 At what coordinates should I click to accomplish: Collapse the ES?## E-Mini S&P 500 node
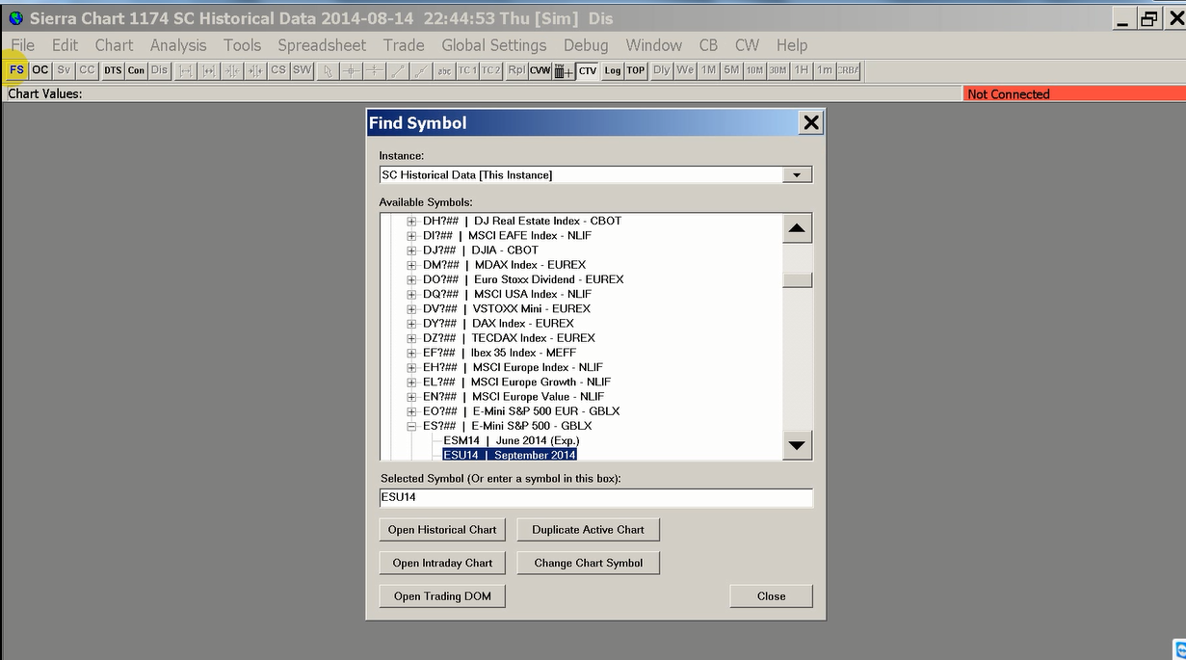412,426
